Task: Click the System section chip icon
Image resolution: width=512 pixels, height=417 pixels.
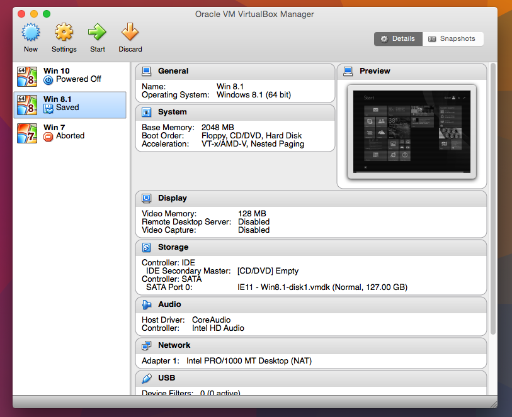Action: [147, 112]
